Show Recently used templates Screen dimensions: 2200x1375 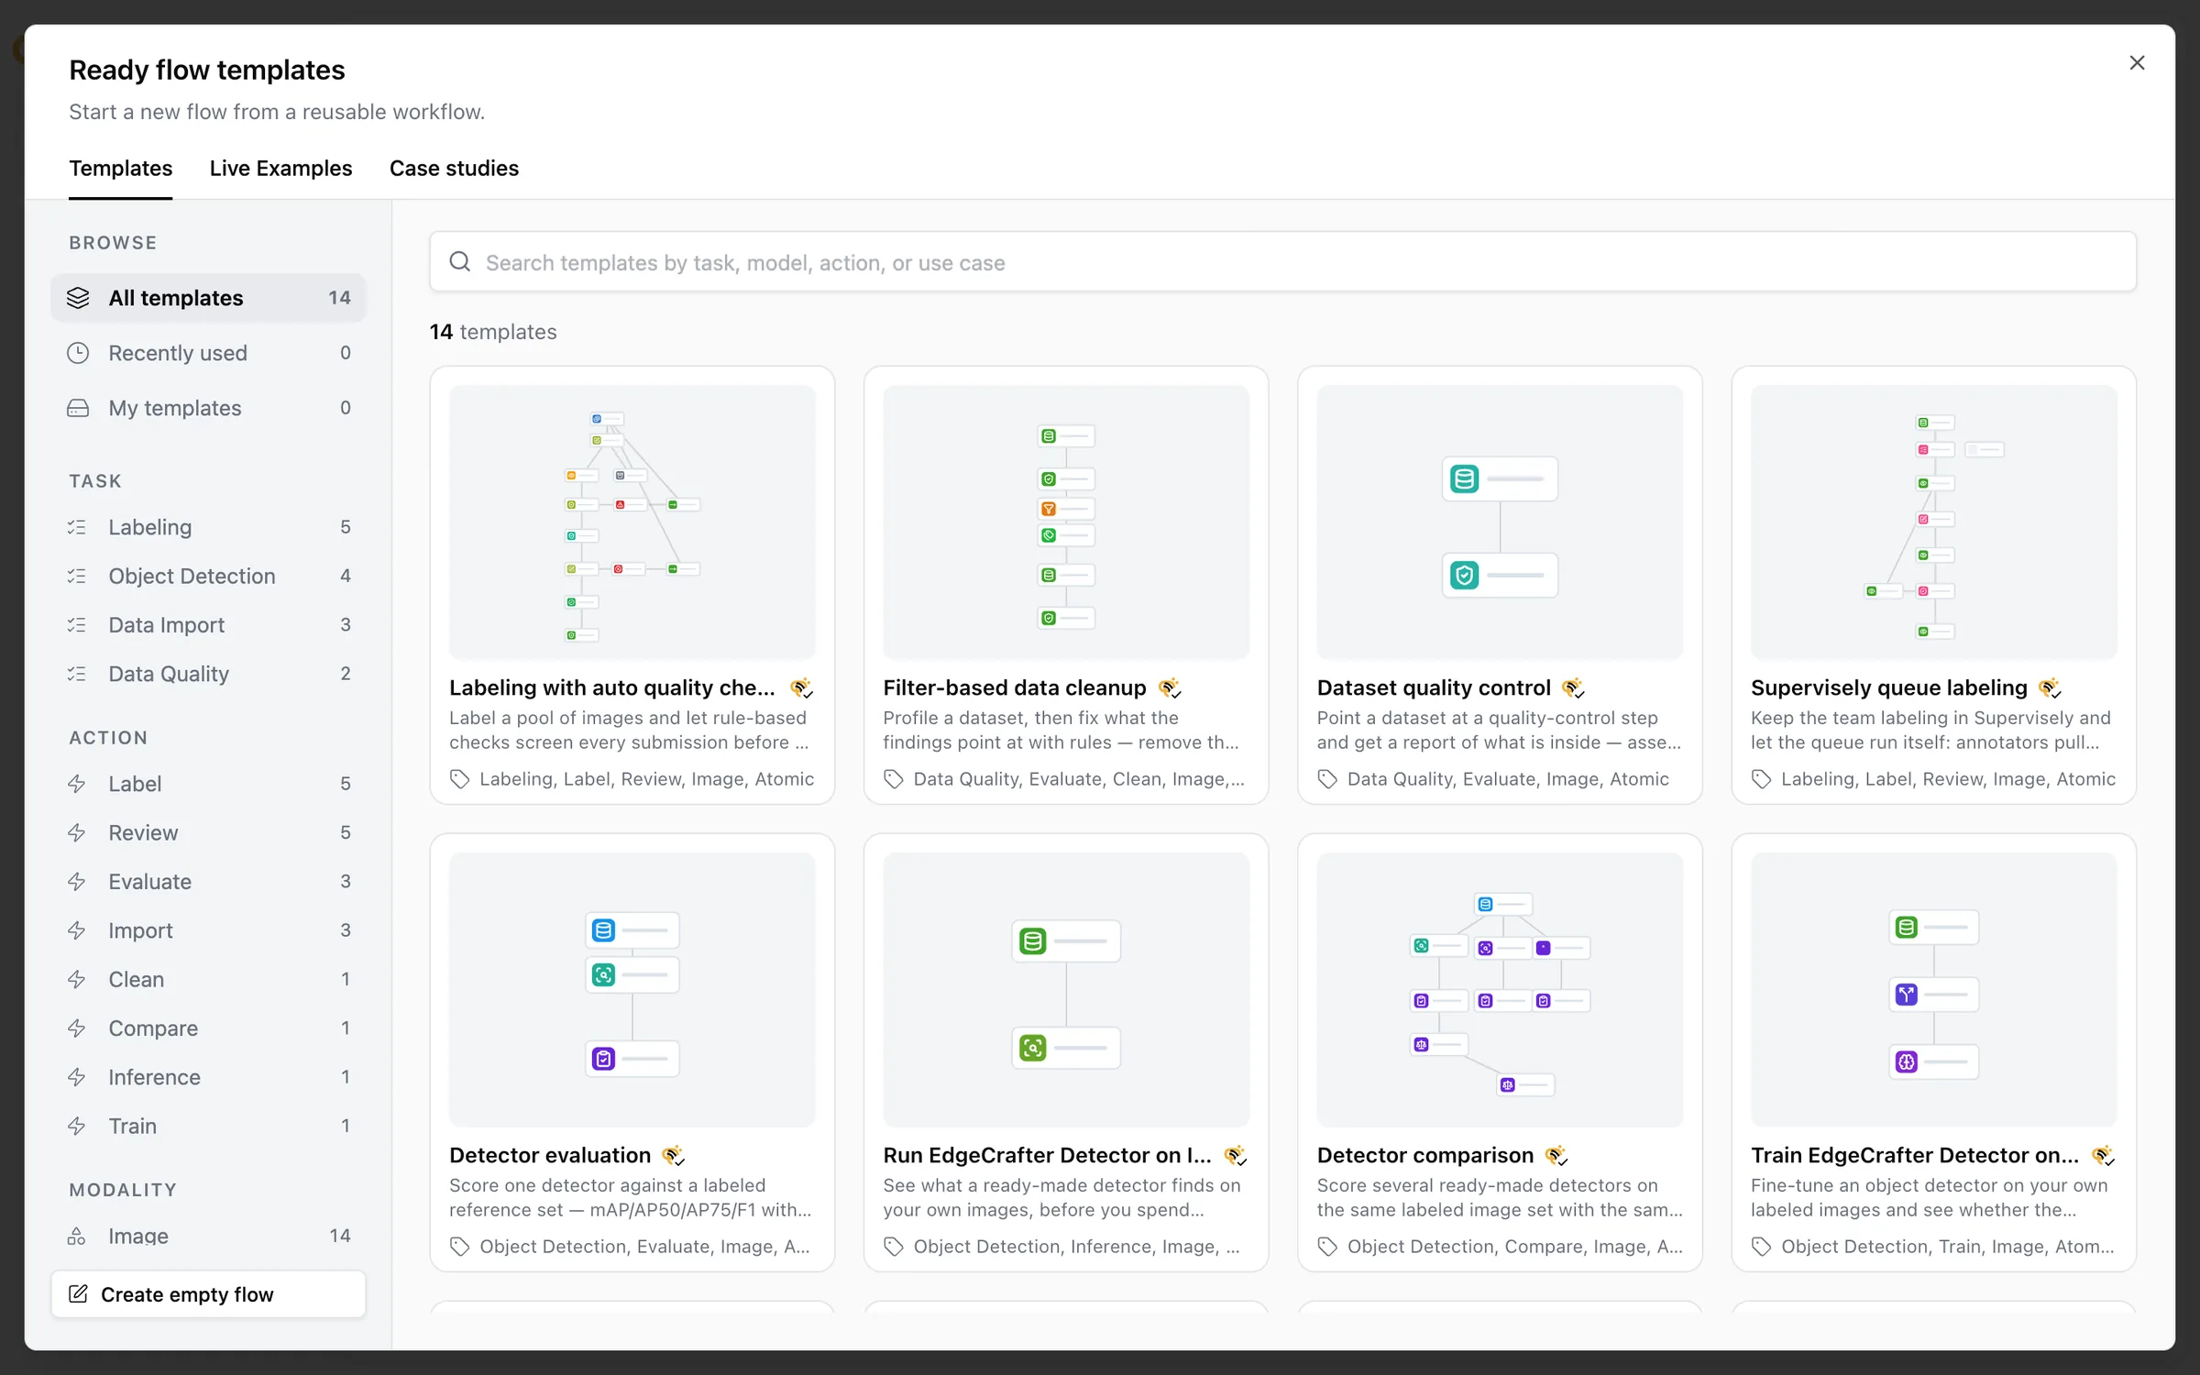[208, 353]
